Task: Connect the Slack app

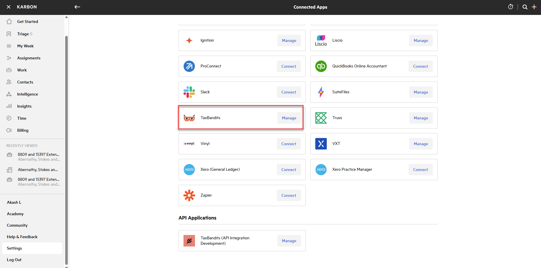Action: pyautogui.click(x=289, y=92)
